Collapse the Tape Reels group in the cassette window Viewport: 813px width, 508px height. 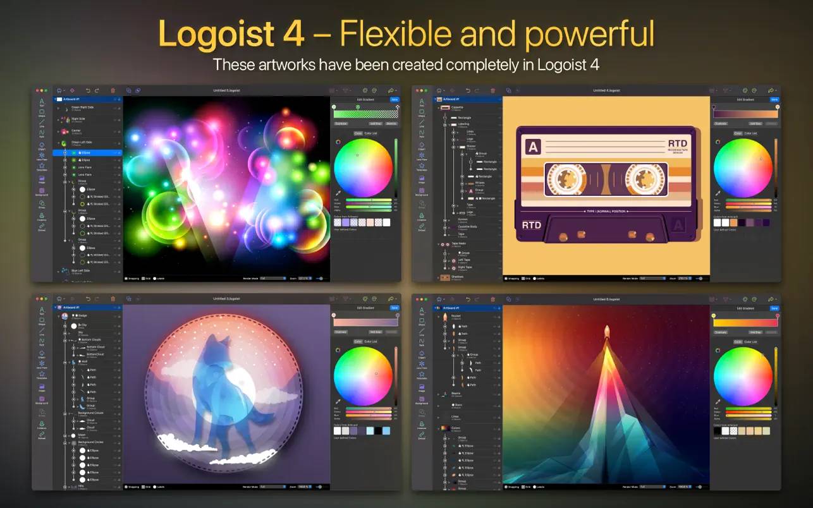coord(437,244)
